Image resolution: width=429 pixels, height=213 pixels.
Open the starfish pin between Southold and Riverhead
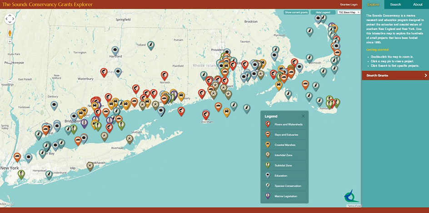(x=130, y=139)
